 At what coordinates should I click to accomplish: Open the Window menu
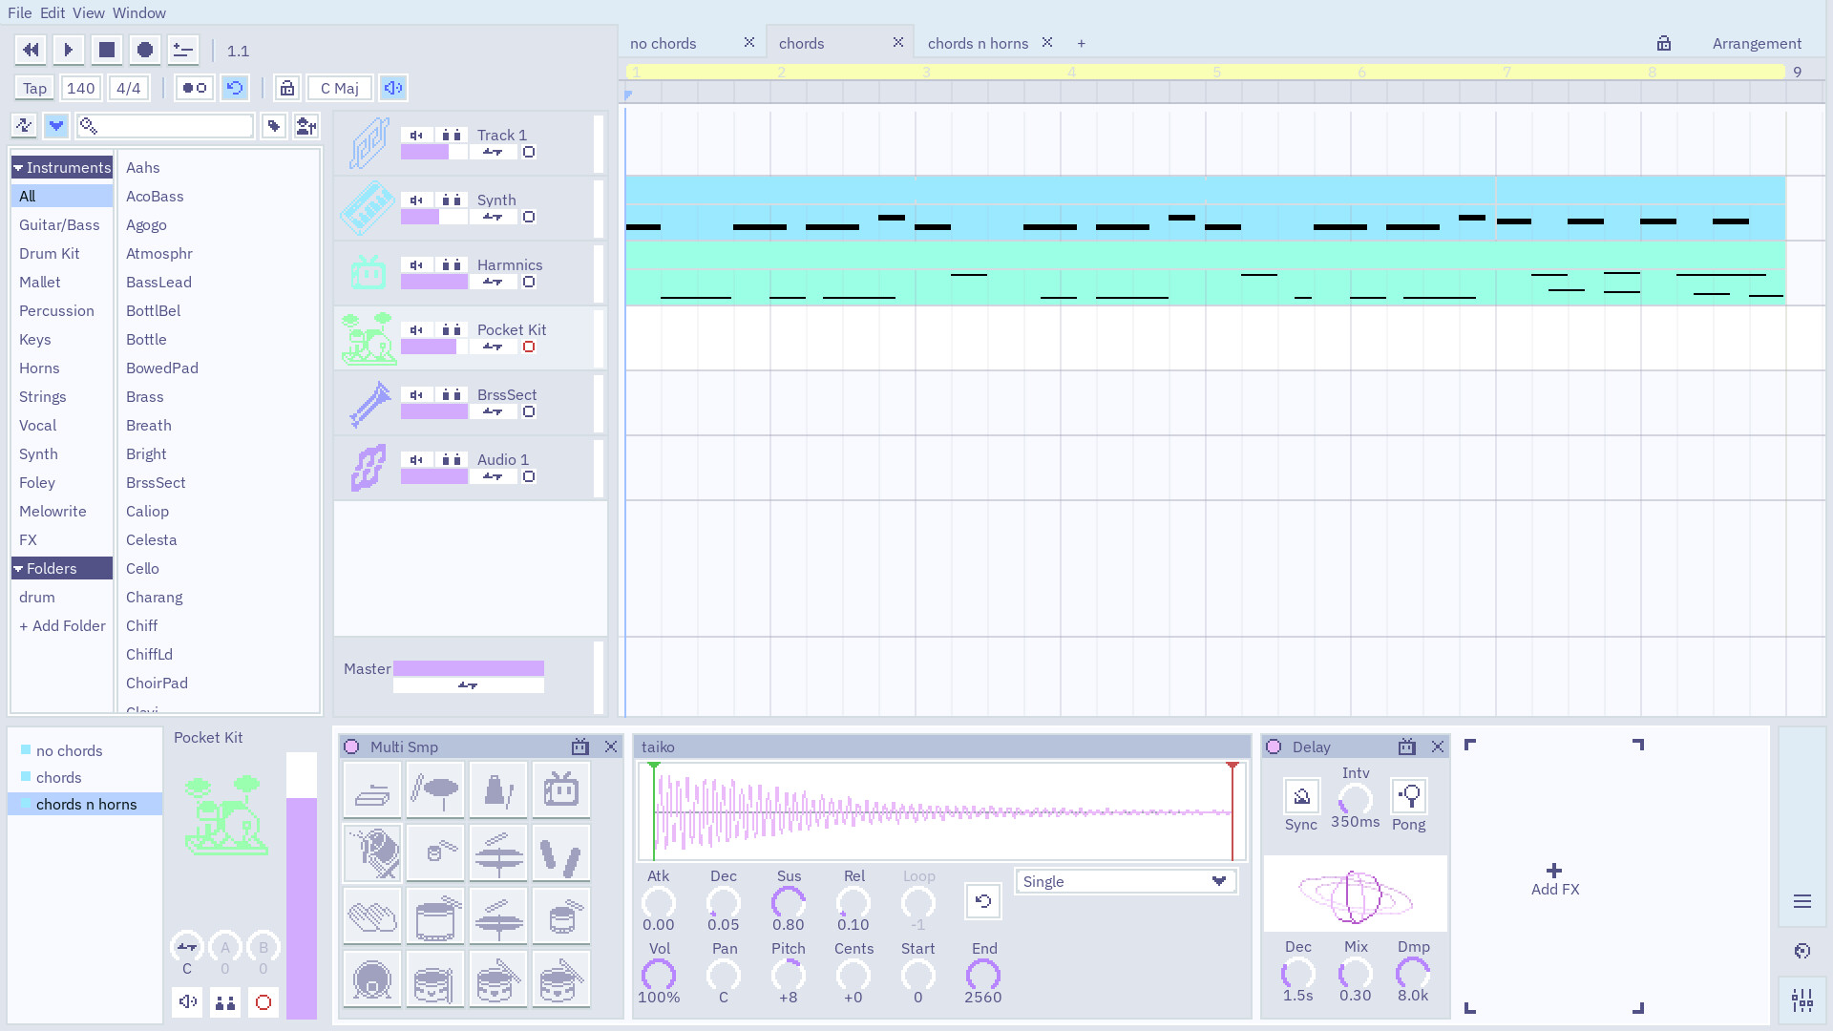pyautogui.click(x=138, y=12)
